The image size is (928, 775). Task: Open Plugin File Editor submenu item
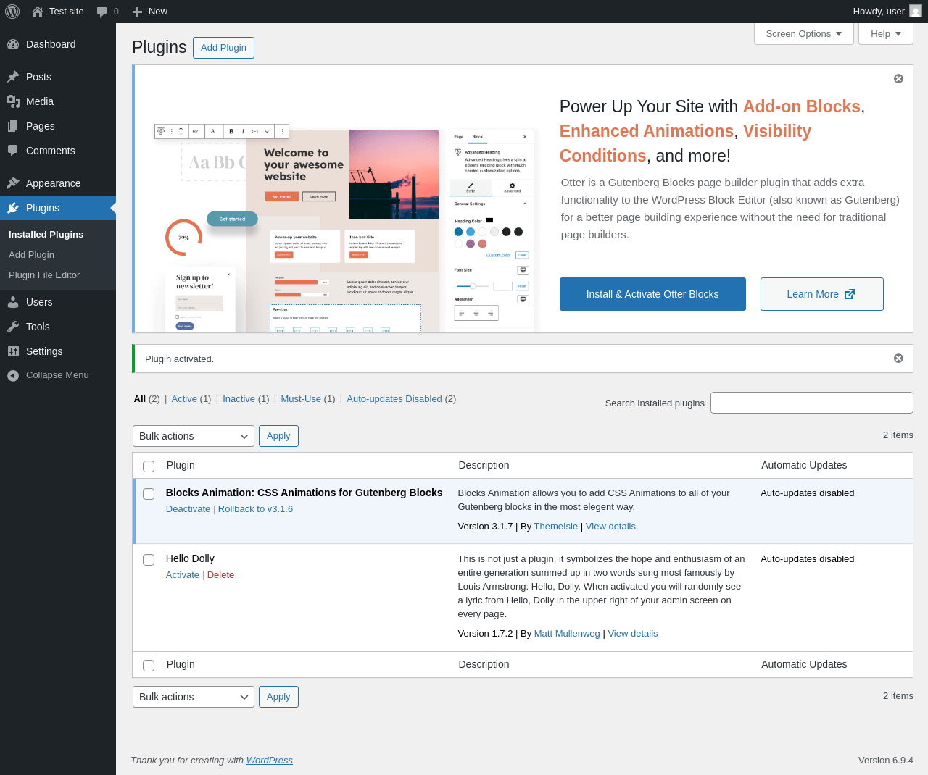[44, 275]
